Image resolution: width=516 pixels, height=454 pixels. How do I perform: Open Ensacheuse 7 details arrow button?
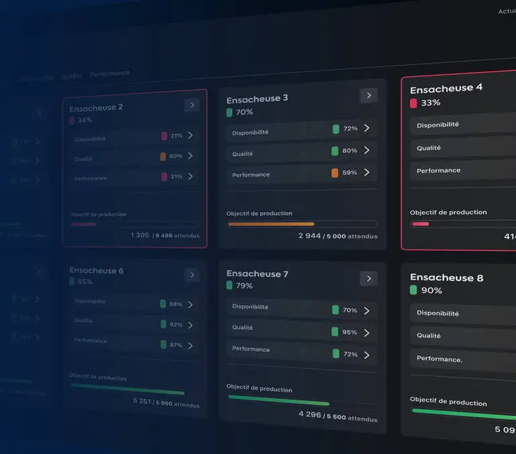tap(369, 278)
